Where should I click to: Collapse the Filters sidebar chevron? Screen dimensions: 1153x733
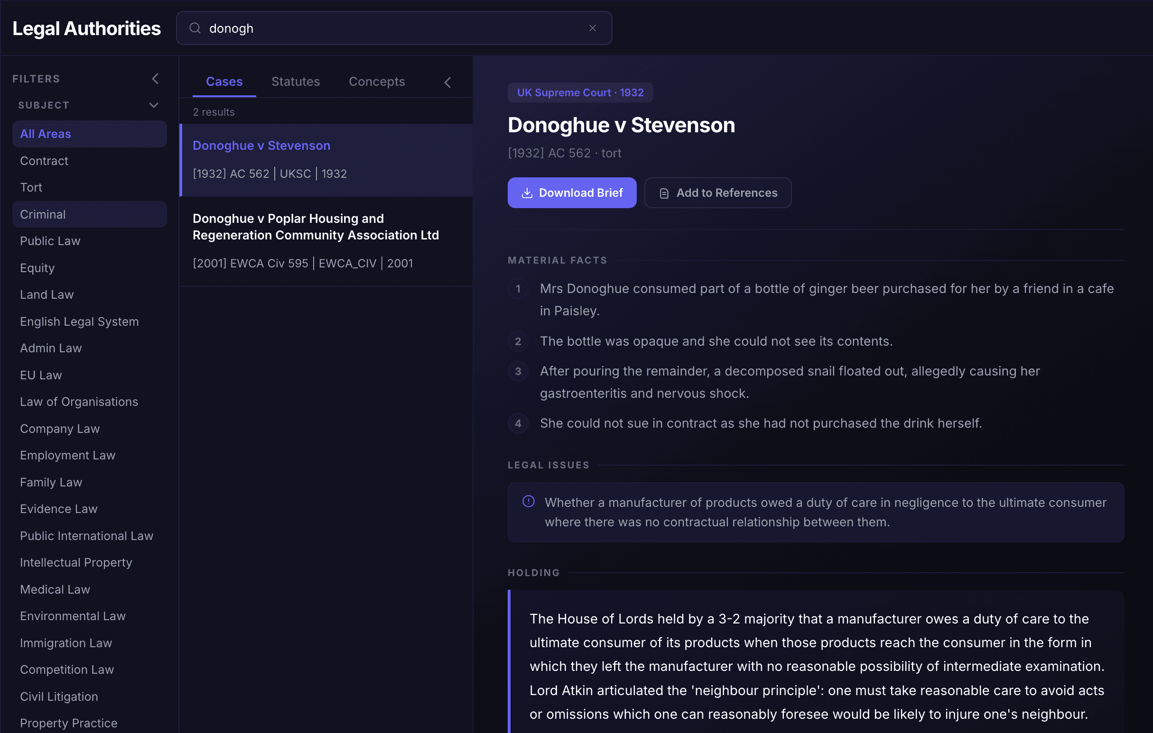click(x=155, y=78)
